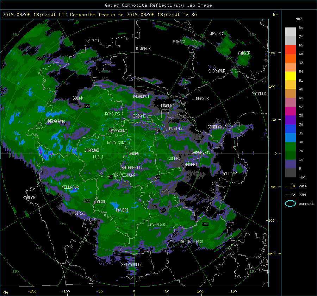Viewport: 317px width, 296px height.
Task: Click the title Gadag_Composite_Reflectivity_Web_Image
Action: [x=158, y=5]
